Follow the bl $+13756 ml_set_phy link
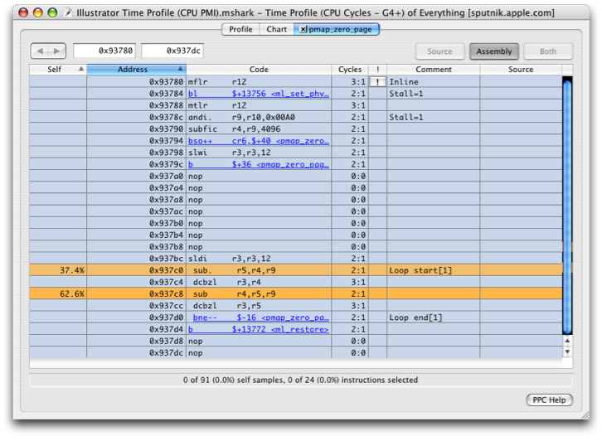 tap(258, 94)
